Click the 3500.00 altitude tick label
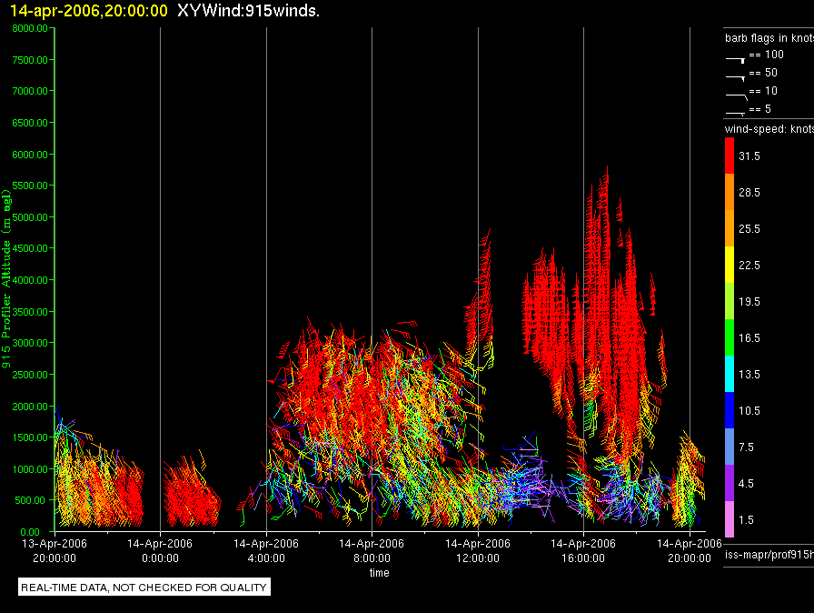 coord(30,312)
